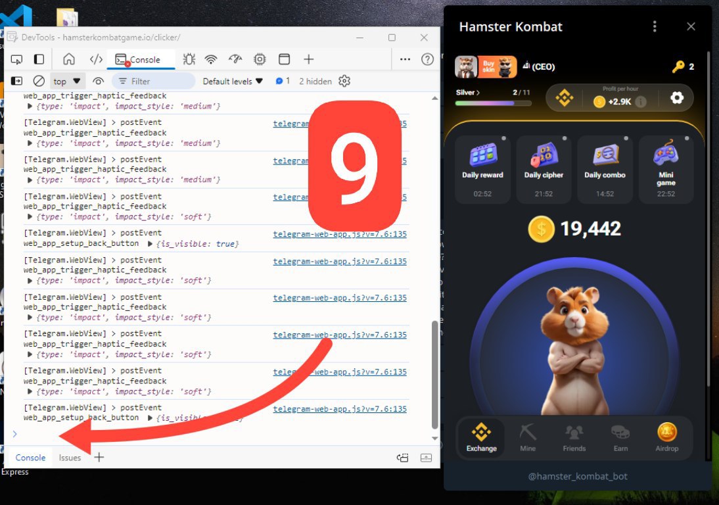Open Hamster Kombat three-dot menu
This screenshot has width=719, height=505.
(655, 26)
